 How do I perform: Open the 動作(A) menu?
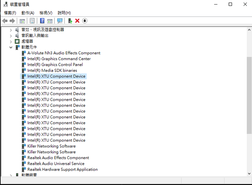coord(28,13)
